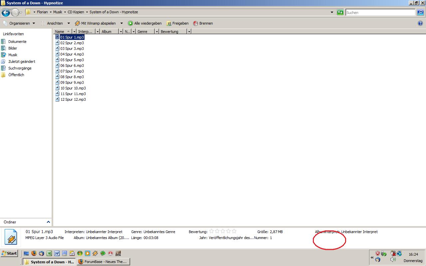
Task: Launch Thunderbird from the quick launch bar
Action: pos(41,253)
